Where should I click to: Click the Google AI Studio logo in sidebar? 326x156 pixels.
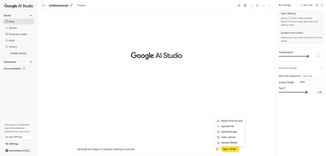(19, 6)
